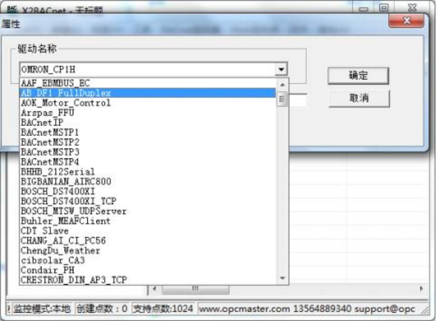436x321 pixels.
Task: Select Buhler_MEAFClient entry
Action: coord(148,221)
